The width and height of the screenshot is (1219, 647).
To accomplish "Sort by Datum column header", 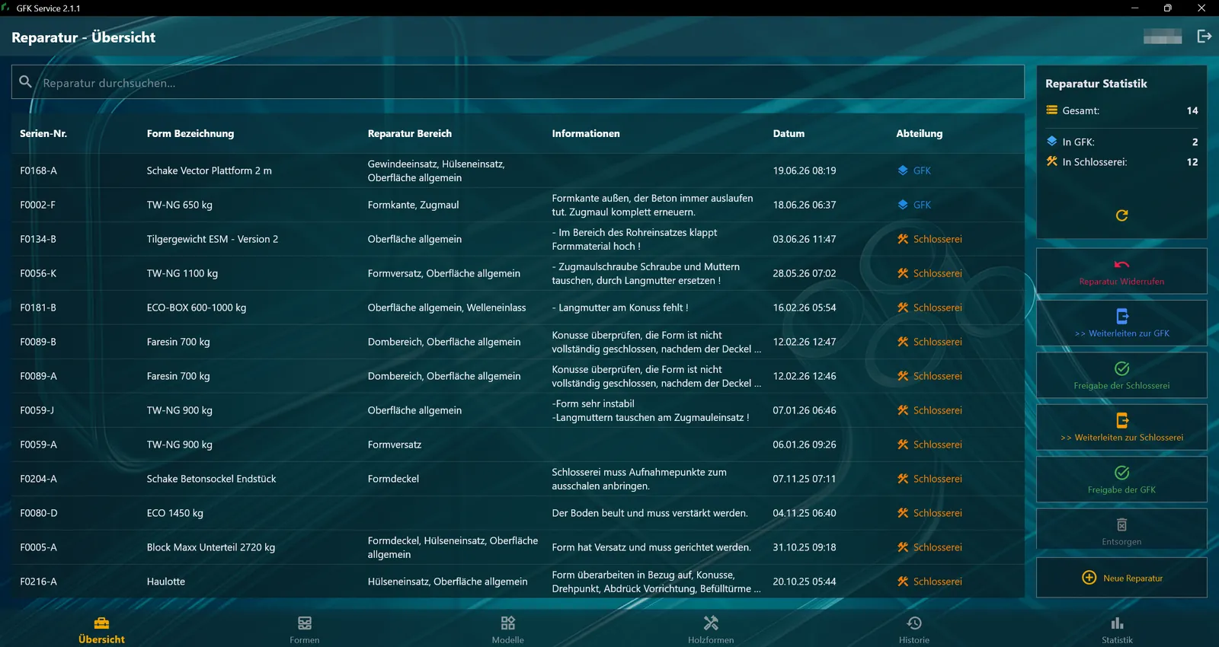I will point(789,133).
